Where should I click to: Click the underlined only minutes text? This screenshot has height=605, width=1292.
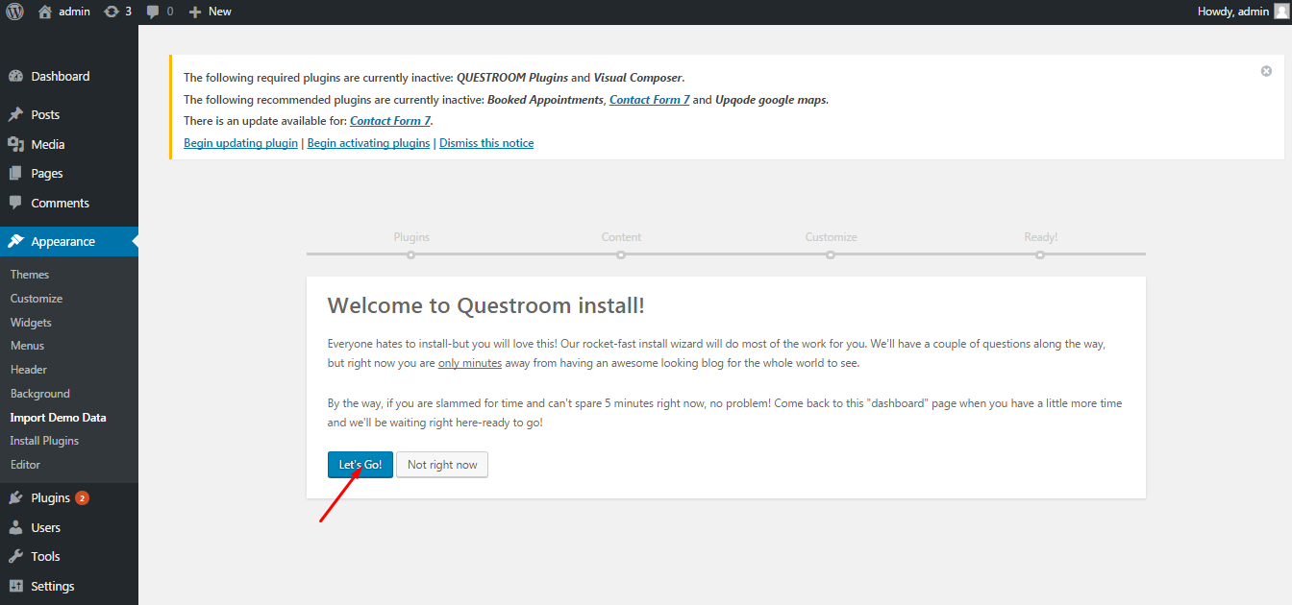point(470,364)
